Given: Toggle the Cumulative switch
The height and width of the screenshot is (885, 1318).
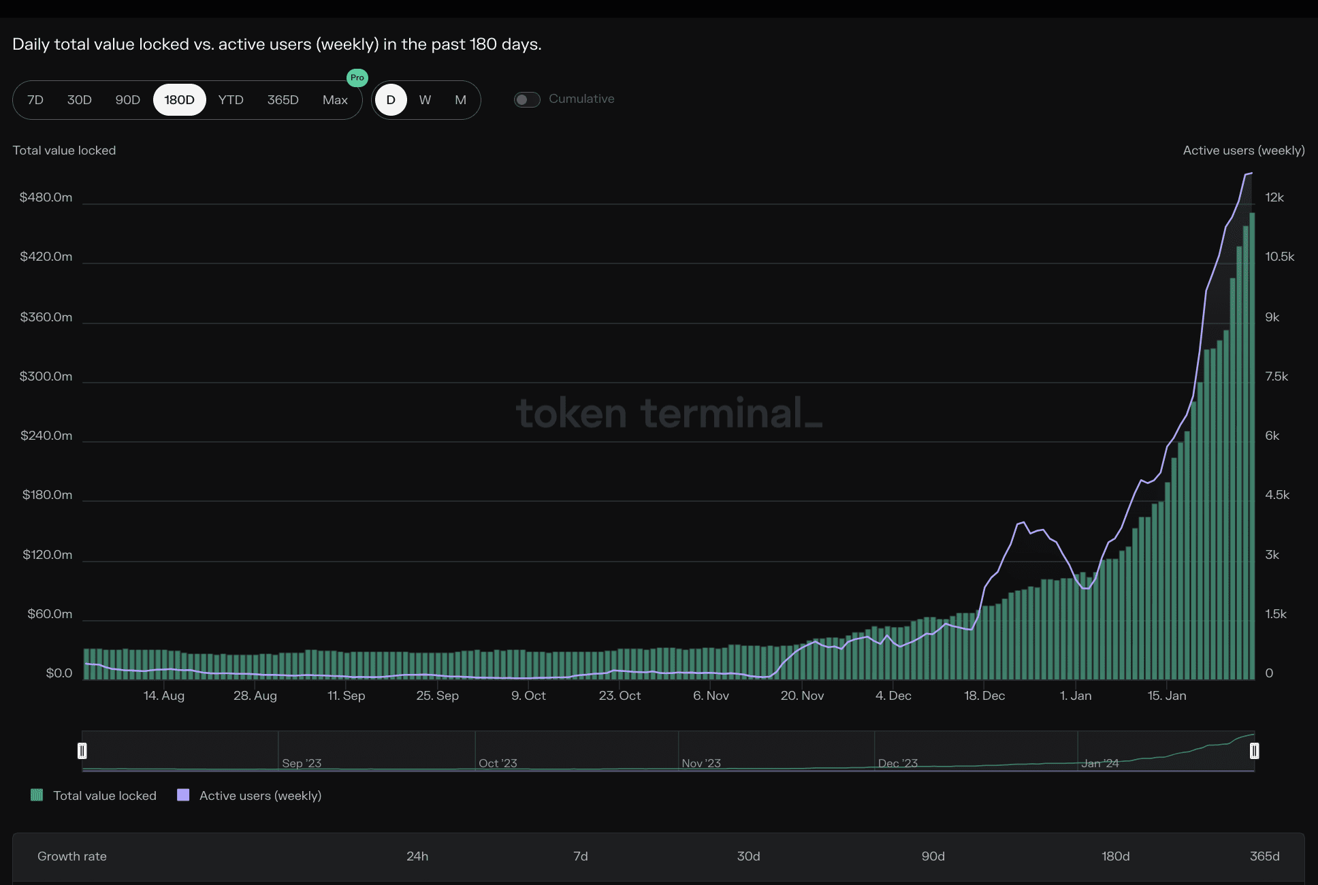Looking at the screenshot, I should pyautogui.click(x=527, y=100).
